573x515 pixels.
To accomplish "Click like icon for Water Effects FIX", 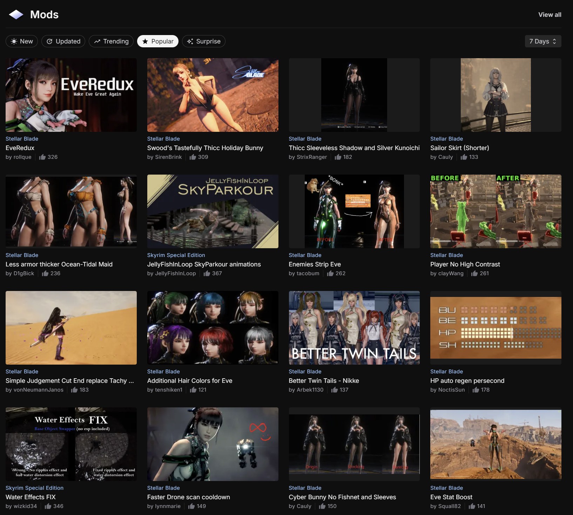I will coord(48,506).
